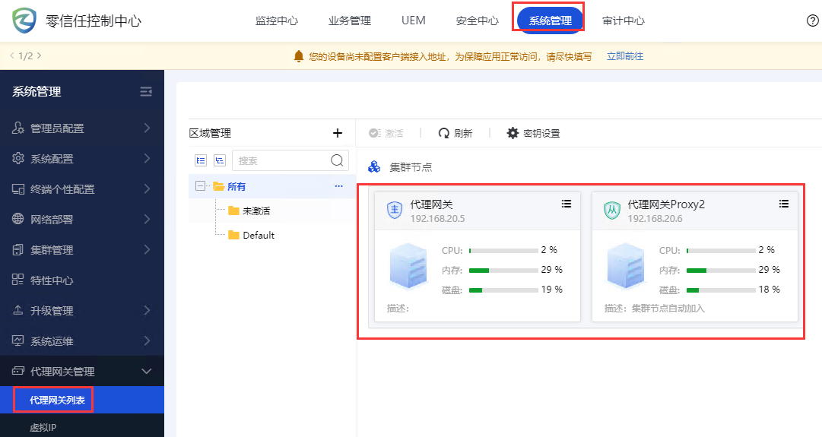Click the 升级管理 upload icon

click(17, 310)
